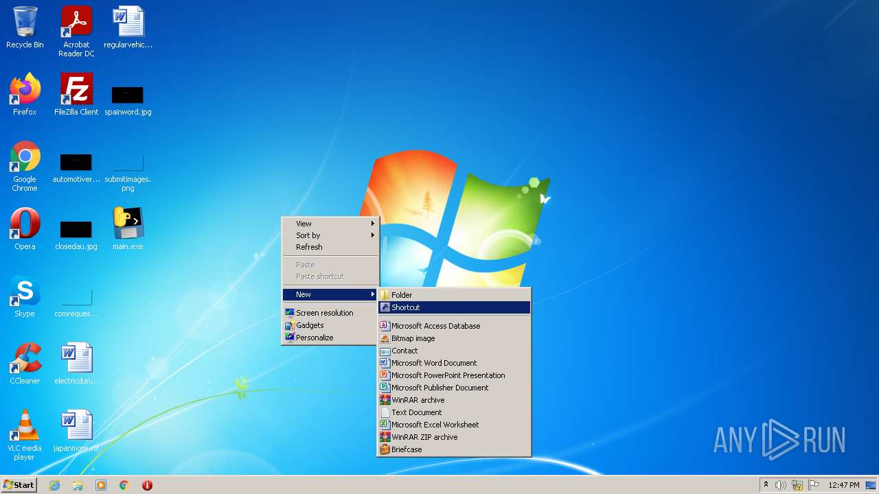Open the Action Center flag icon
This screenshot has width=879, height=494.
[814, 485]
